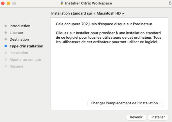Click the gray bullet beside Destination
Image resolution: width=172 pixels, height=122 pixels.
[x=6, y=39]
